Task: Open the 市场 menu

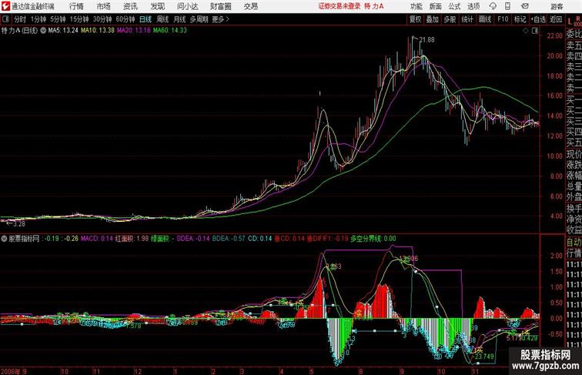Action: point(104,6)
